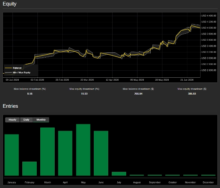Click the 20 Mar date label

(x=87, y=80)
